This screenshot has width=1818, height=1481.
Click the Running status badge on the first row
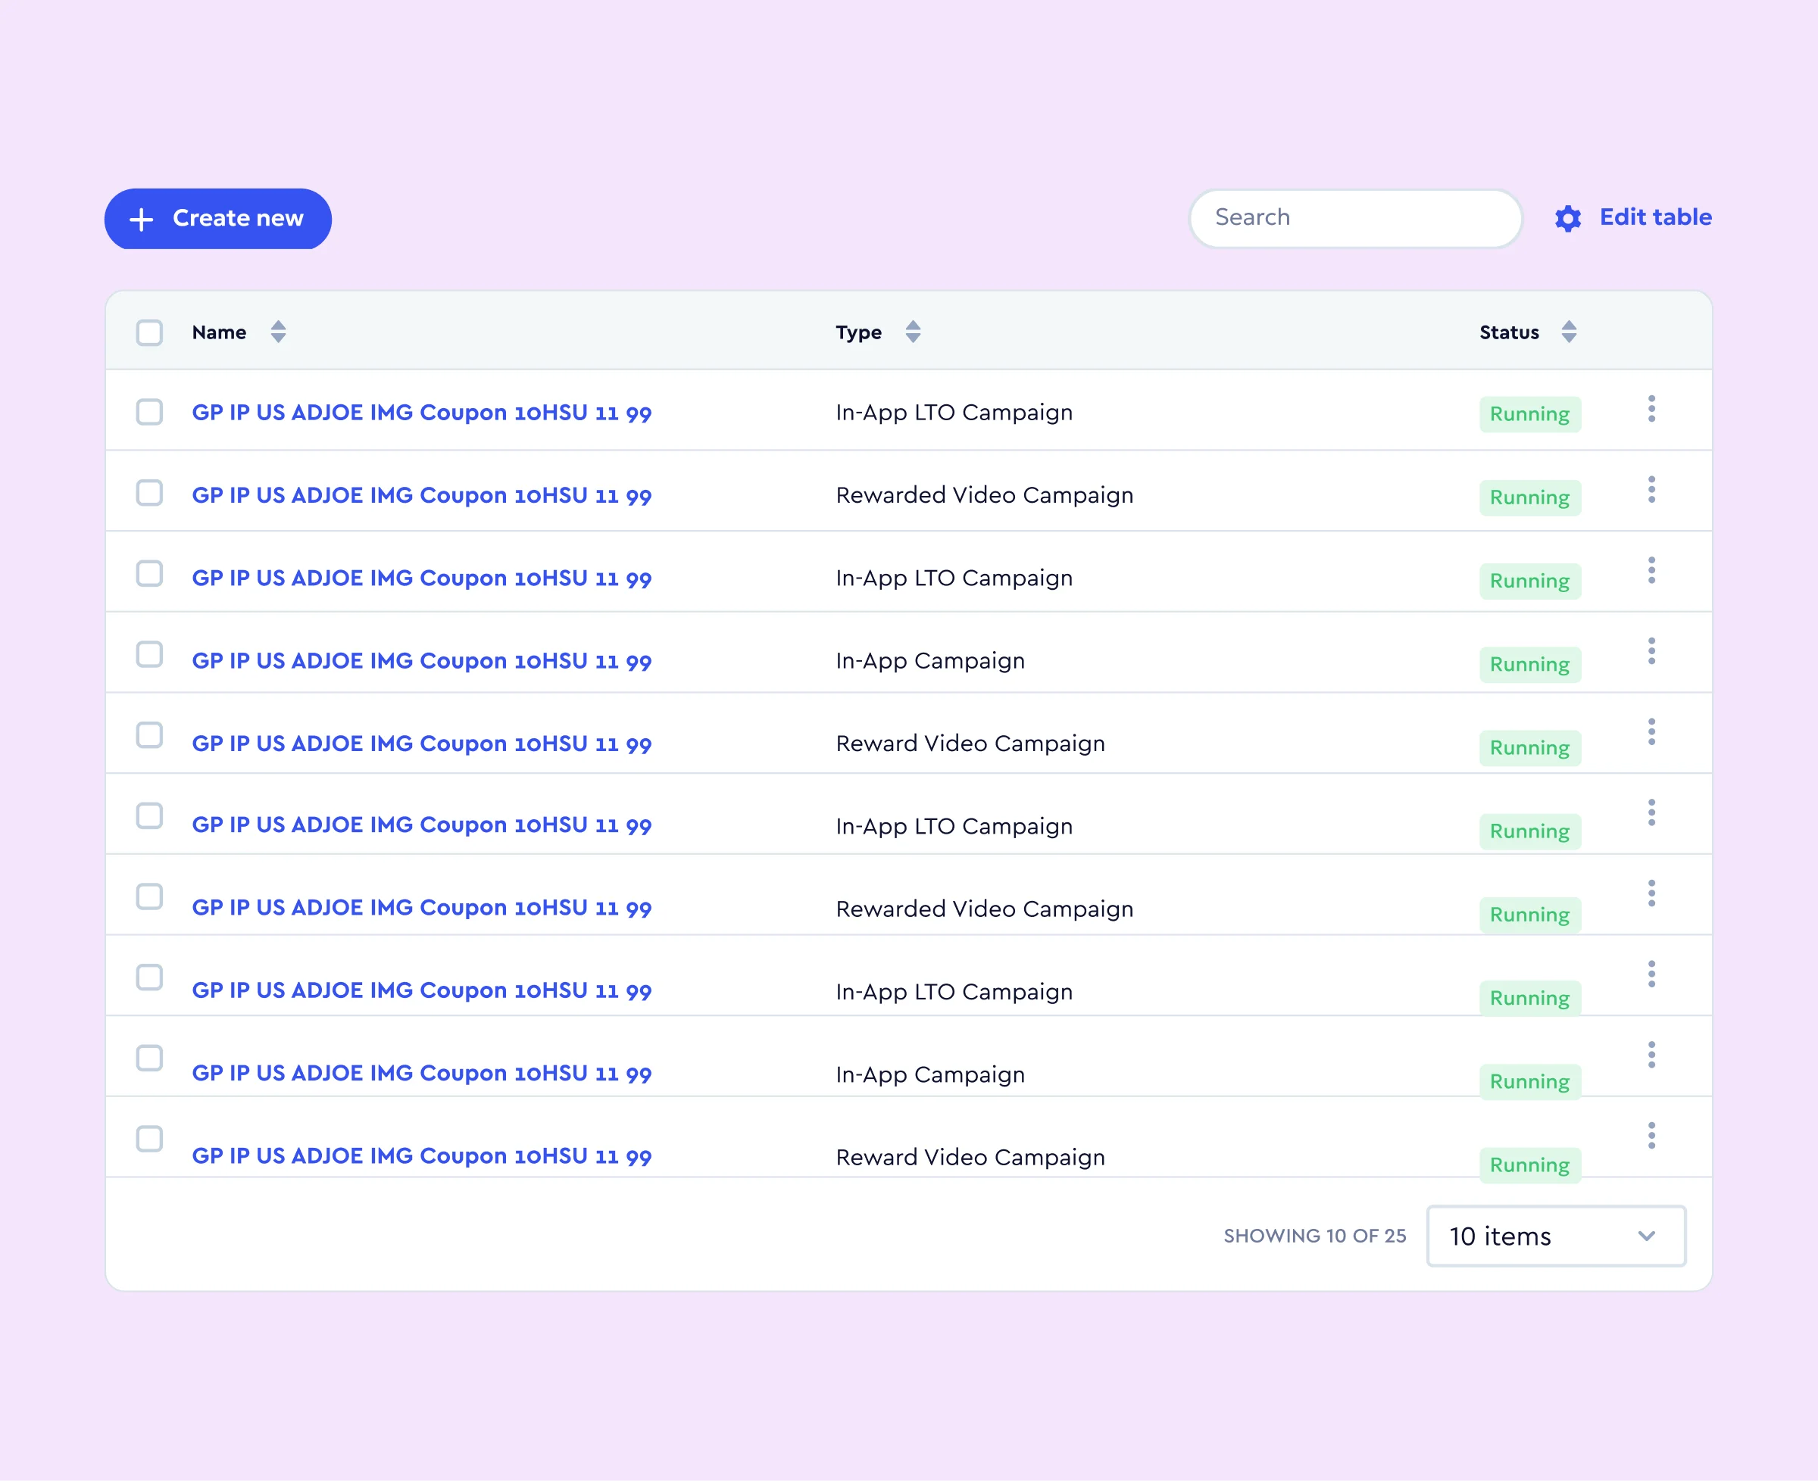1529,413
